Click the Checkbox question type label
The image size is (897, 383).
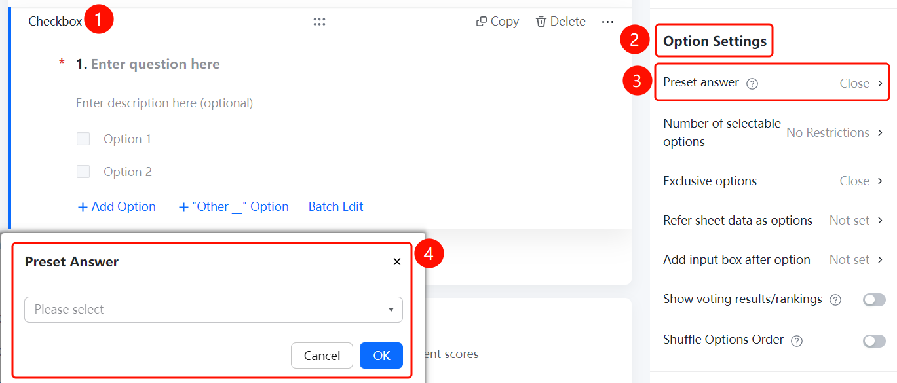(x=55, y=22)
